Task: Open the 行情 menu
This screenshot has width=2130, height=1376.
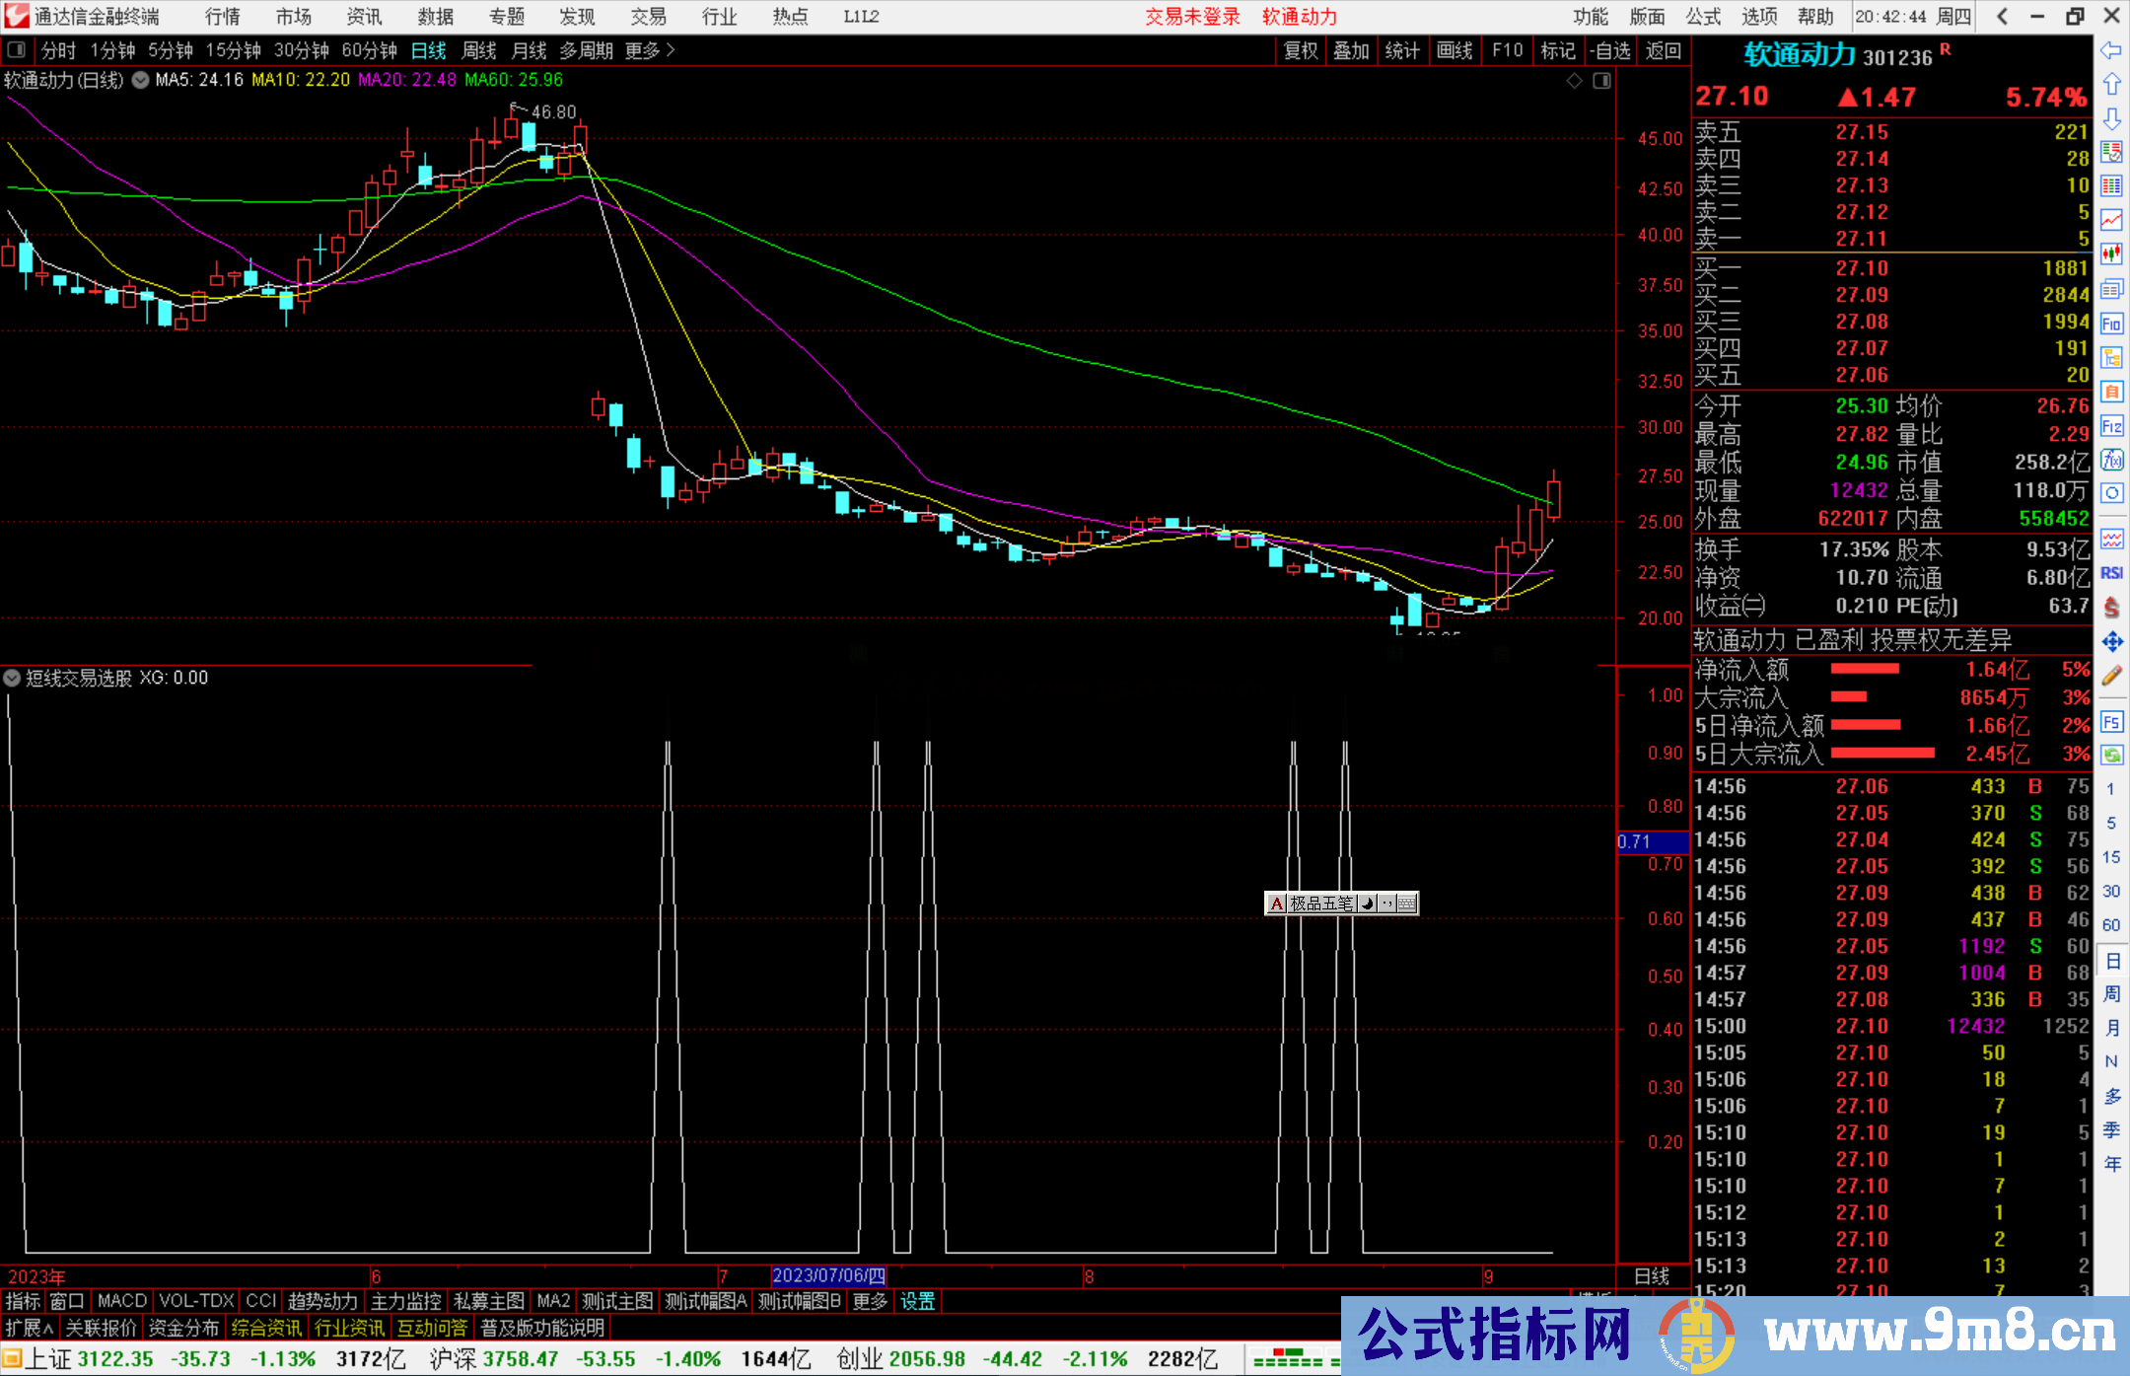Action: tap(222, 17)
